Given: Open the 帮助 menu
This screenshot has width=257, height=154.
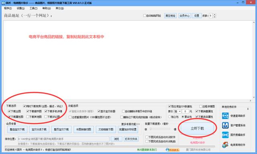Looking at the screenshot, I should tap(47, 8).
